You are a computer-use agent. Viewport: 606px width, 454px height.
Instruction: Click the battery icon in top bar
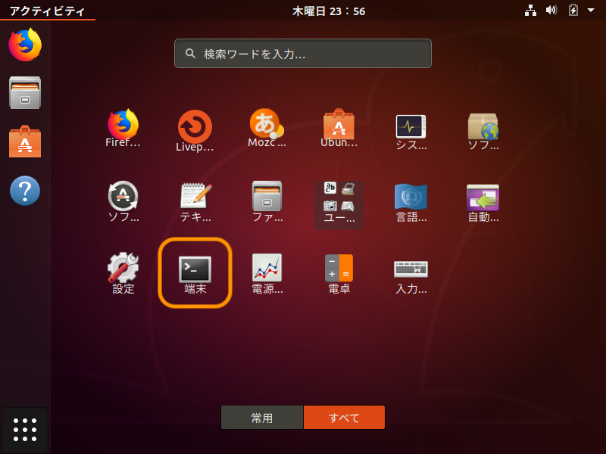[573, 10]
